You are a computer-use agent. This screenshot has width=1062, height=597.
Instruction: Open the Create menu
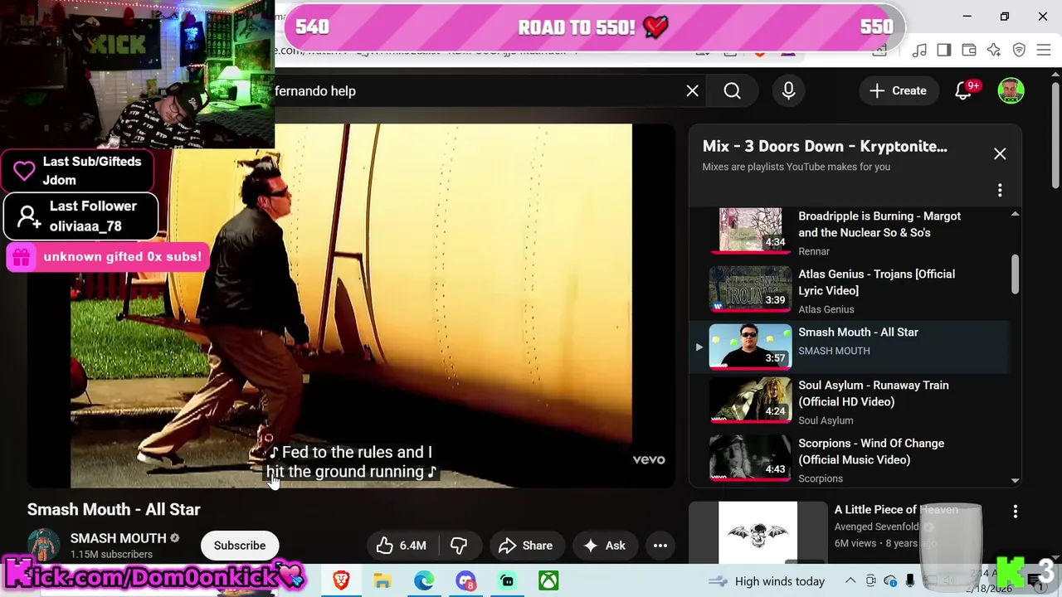898,91
